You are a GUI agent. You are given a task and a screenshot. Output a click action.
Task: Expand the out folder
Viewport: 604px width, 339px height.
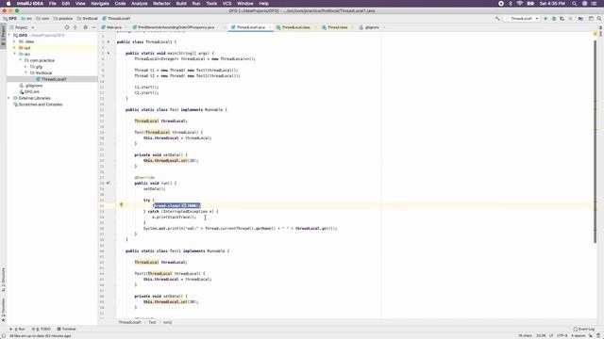(x=15, y=48)
